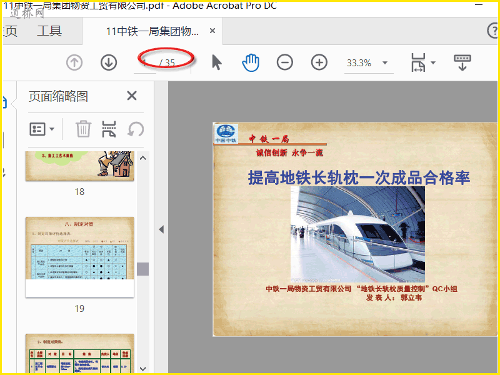The image size is (500, 375).
Task: Delete selected pages with trash icon
Action: point(83,129)
